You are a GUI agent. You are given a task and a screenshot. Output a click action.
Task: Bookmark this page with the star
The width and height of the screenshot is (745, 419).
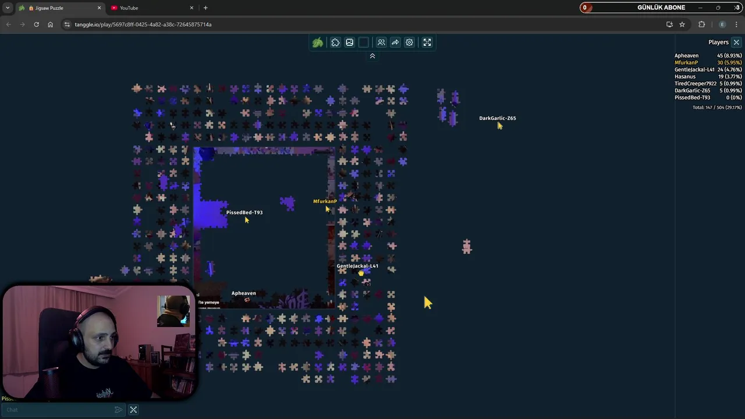pos(682,24)
